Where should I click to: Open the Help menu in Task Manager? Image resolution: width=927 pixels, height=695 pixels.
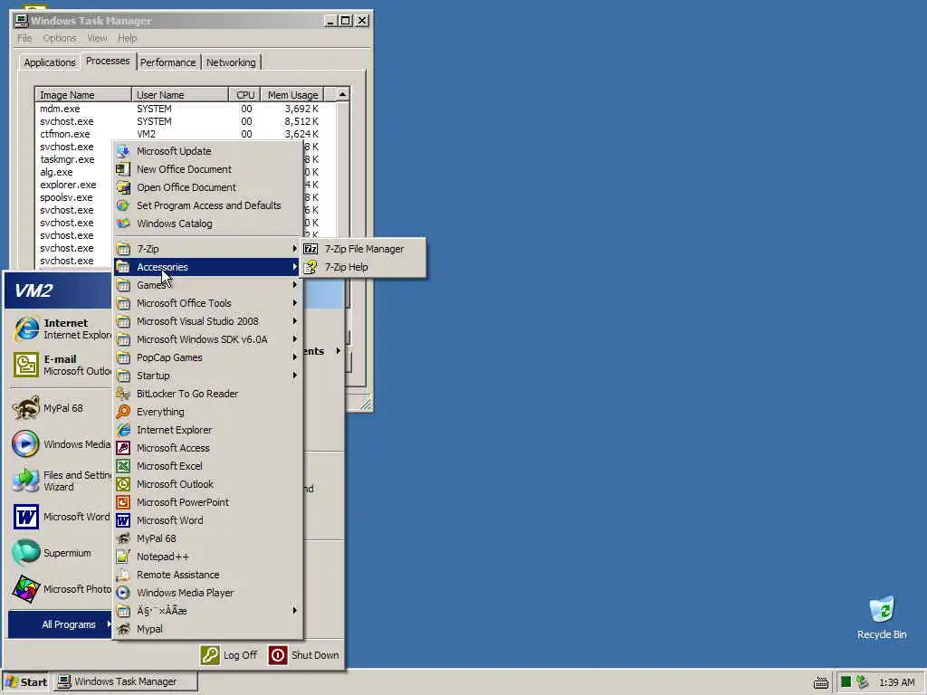point(127,38)
